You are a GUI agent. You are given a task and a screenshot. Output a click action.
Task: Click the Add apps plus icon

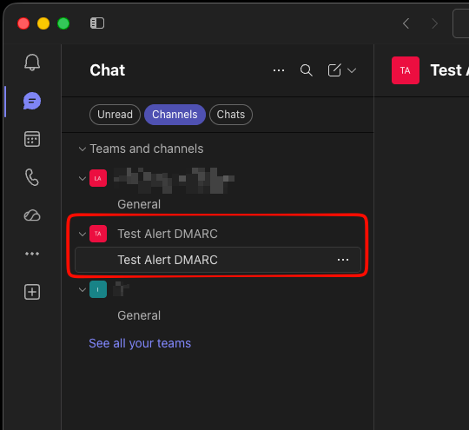[32, 292]
